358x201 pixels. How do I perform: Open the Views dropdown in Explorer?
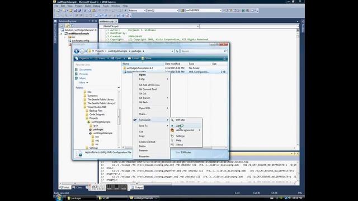coord(102,58)
